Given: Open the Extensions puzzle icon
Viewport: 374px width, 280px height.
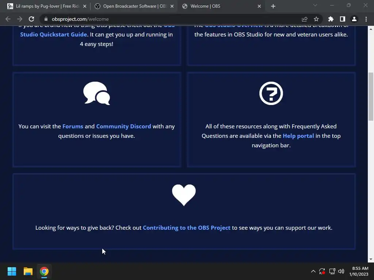Looking at the screenshot, I should 331,19.
